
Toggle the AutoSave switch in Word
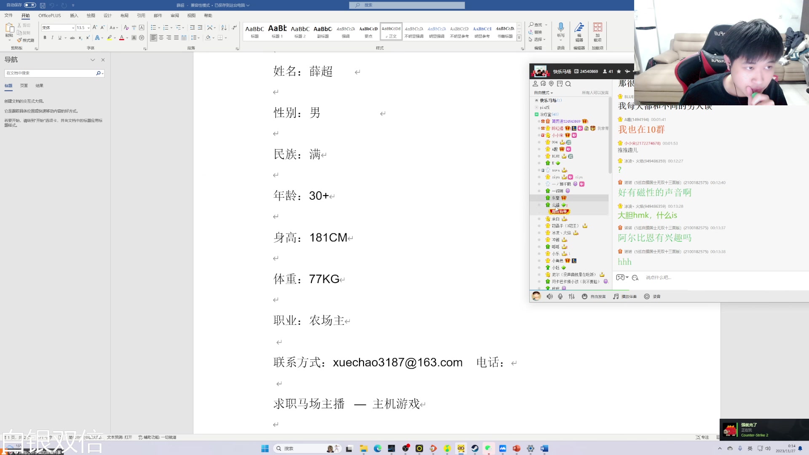(30, 5)
